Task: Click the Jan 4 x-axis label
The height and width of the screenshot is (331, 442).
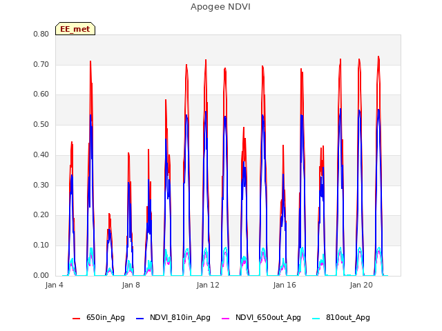Action: tap(54, 285)
